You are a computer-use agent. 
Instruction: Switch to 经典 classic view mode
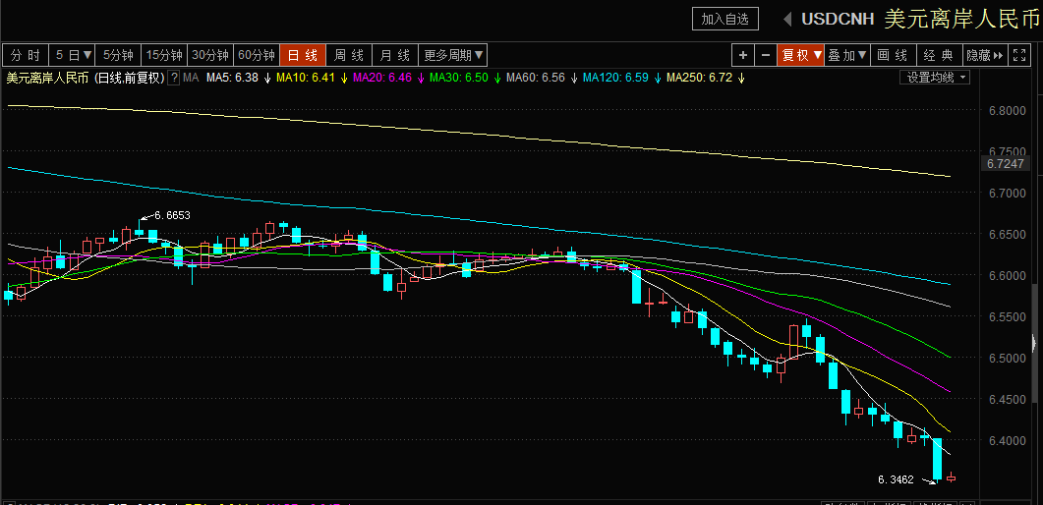(939, 55)
